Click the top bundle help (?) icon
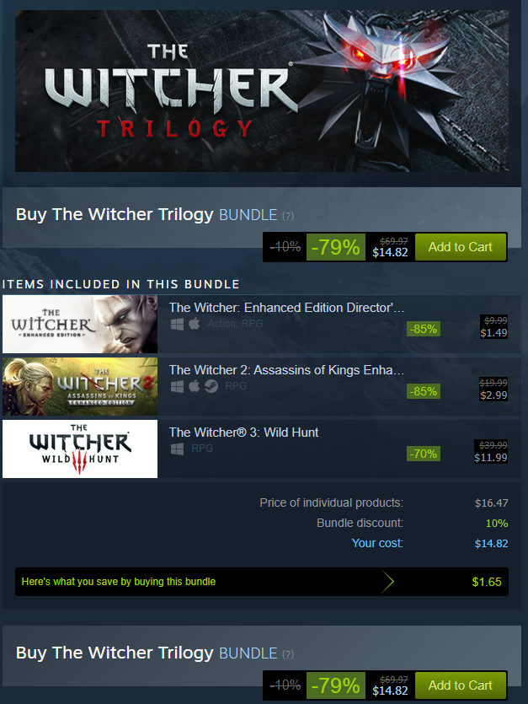This screenshot has width=528, height=704. [x=288, y=216]
